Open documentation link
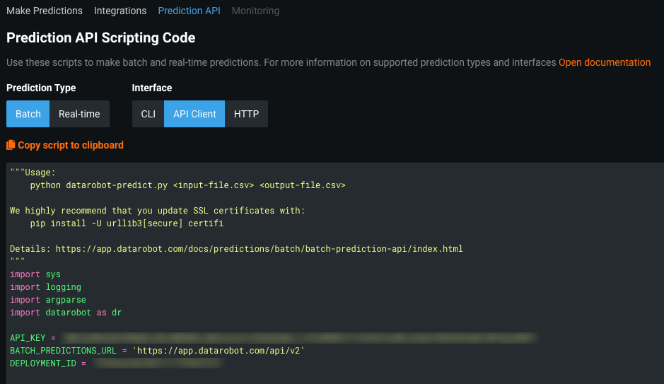Viewport: 664px width, 384px height. coord(605,62)
